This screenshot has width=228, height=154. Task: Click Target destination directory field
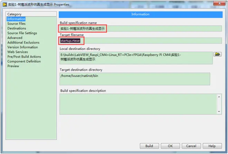point(135,79)
